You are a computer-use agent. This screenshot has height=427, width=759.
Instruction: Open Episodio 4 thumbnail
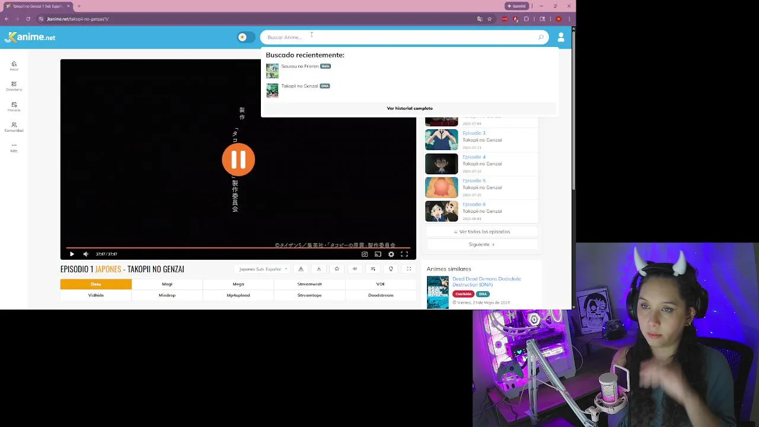point(442,164)
